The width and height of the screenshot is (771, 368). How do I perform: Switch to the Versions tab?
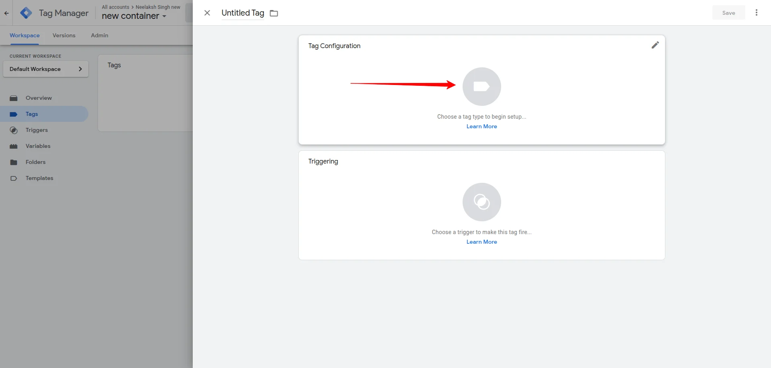64,35
